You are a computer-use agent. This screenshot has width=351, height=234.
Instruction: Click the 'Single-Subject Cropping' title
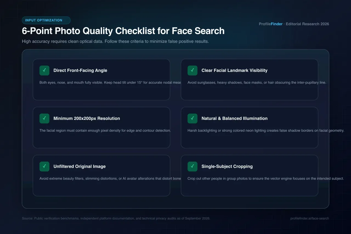[x=227, y=167]
